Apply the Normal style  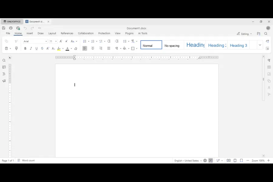[151, 45]
